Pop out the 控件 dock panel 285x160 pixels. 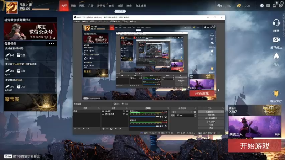click(x=223, y=108)
